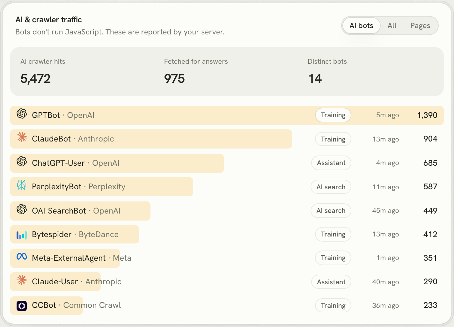The height and width of the screenshot is (327, 454).
Task: Switch to the AI bots tab
Action: (361, 25)
